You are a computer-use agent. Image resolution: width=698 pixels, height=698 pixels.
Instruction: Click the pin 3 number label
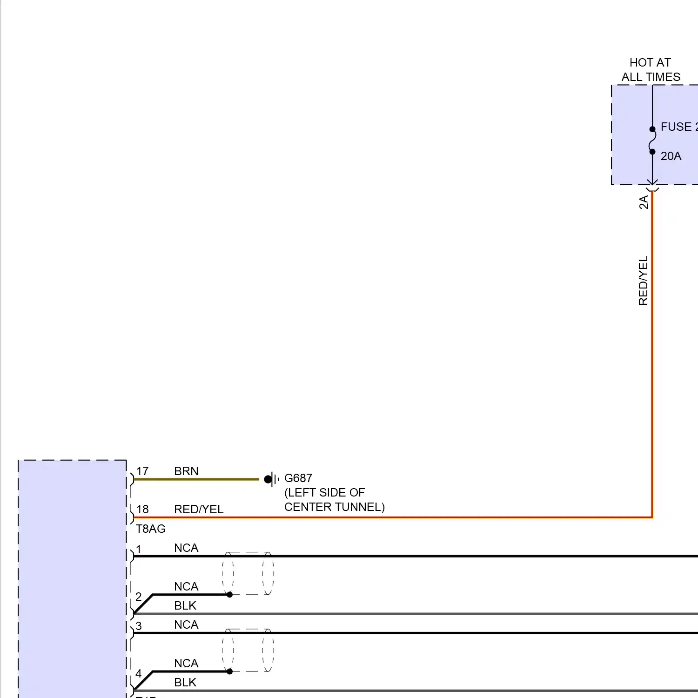(x=139, y=626)
